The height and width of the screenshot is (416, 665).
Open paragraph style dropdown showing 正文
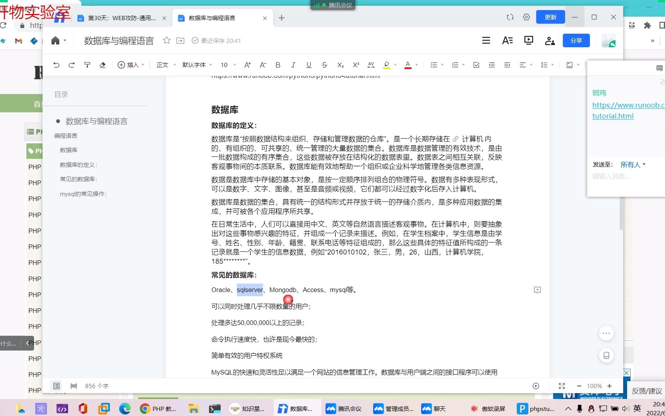[x=166, y=65]
